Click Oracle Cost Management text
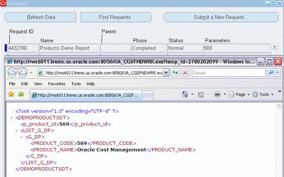Image resolution: width=284 pixels, height=177 pixels. pos(112,150)
